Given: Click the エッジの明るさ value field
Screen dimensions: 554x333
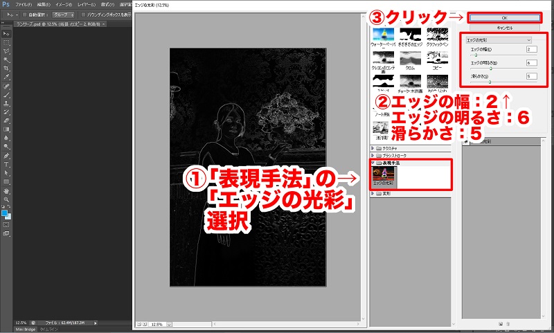Looking at the screenshot, I should 531,63.
